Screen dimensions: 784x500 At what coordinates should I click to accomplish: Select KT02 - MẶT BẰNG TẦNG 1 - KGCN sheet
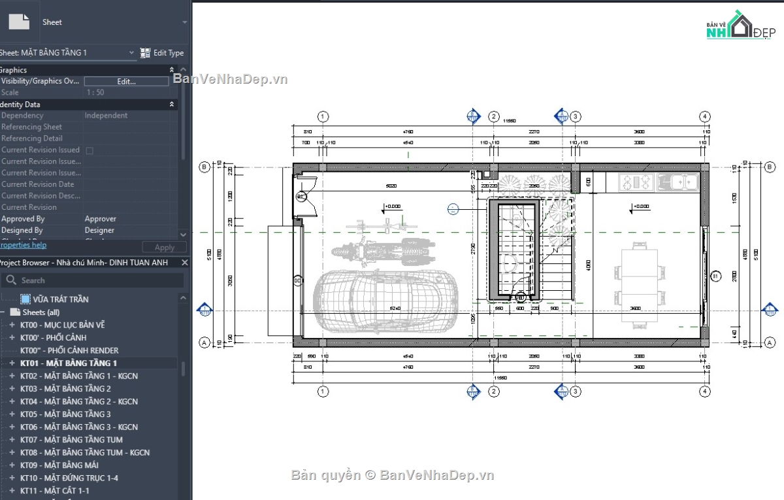coord(79,376)
